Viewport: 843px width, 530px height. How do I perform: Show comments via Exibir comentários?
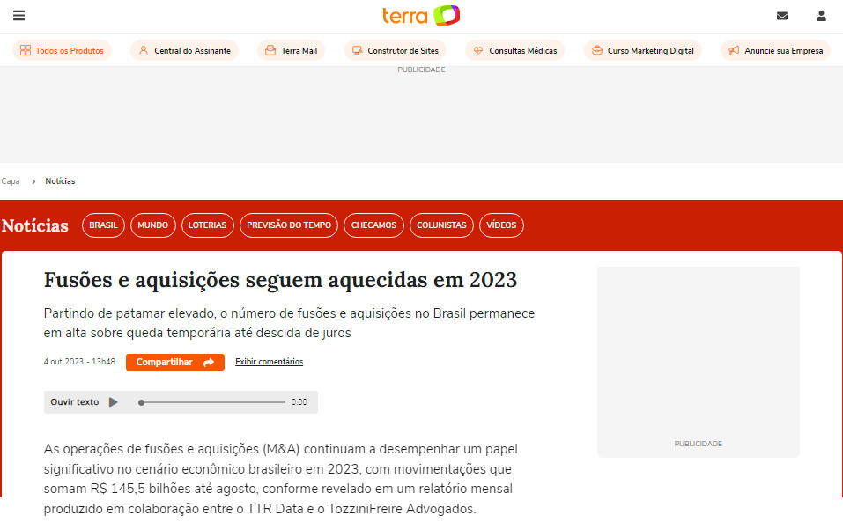pos(269,362)
